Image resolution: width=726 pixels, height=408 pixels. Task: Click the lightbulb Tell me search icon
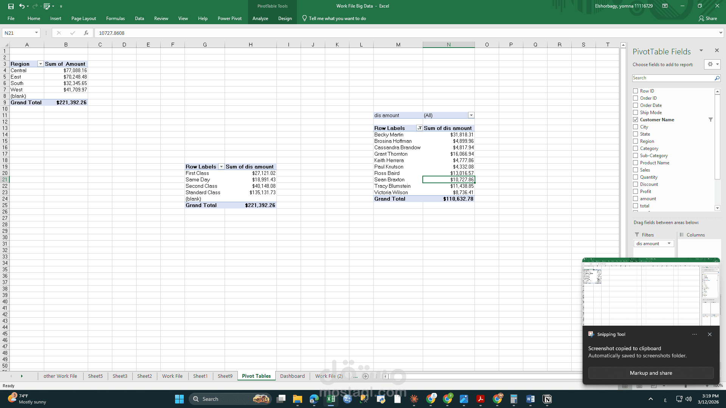click(304, 18)
